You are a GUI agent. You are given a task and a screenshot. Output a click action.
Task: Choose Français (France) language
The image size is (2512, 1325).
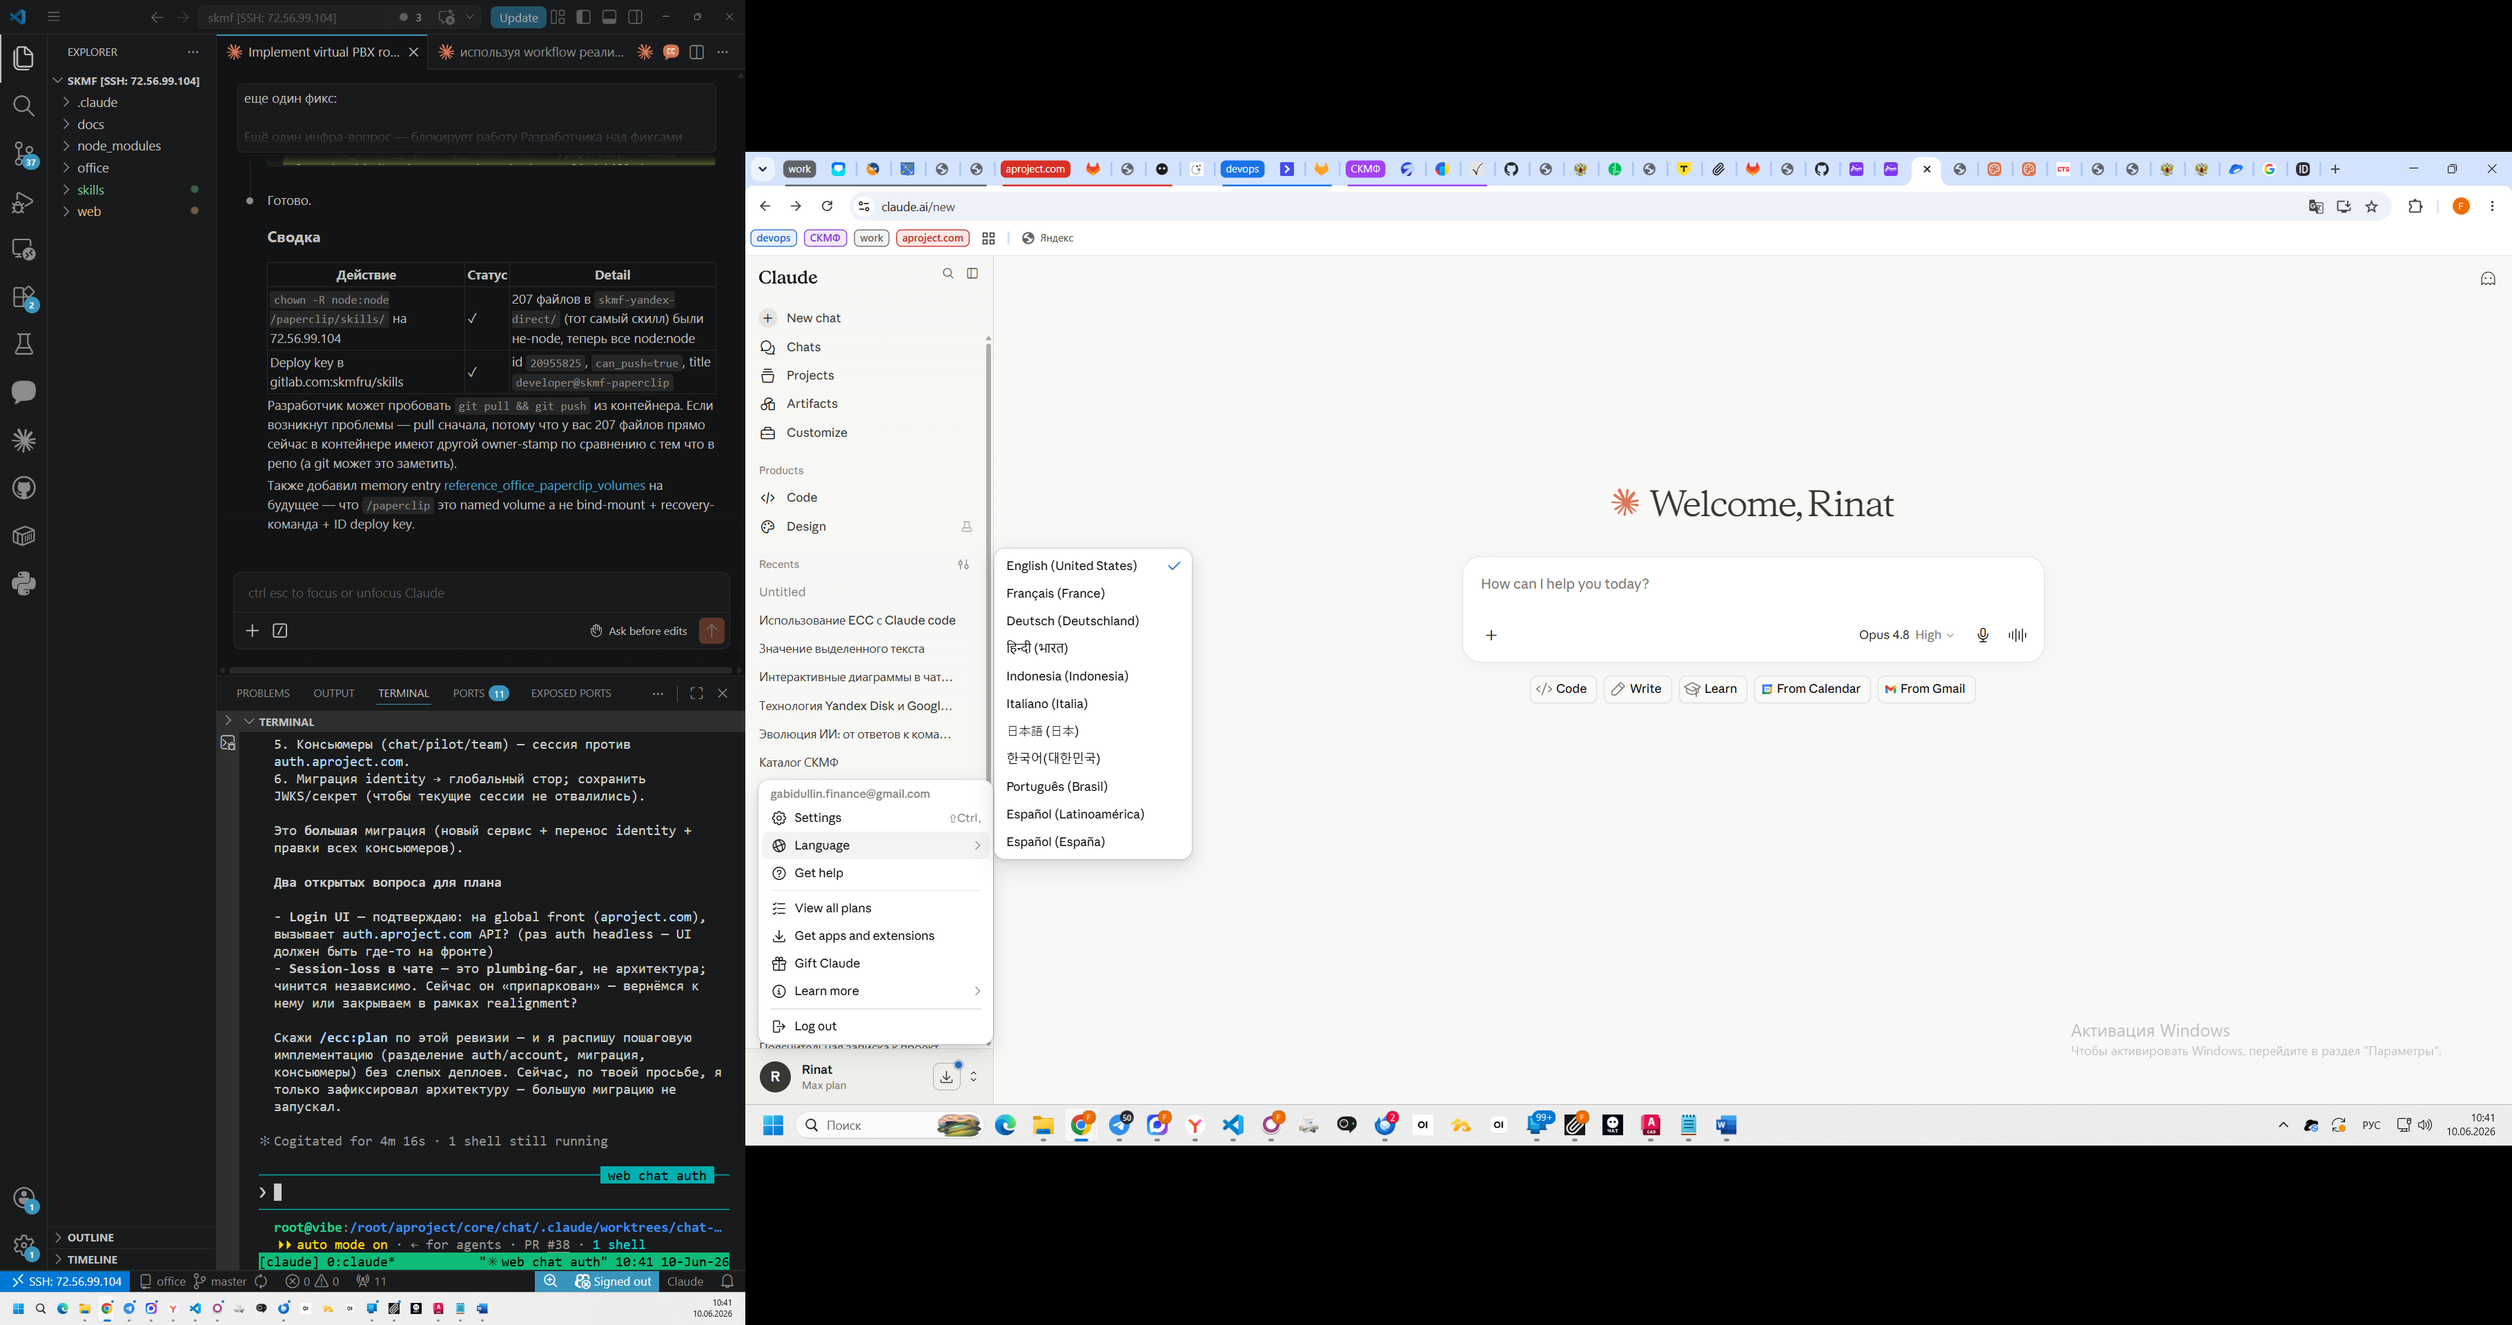pyautogui.click(x=1093, y=593)
